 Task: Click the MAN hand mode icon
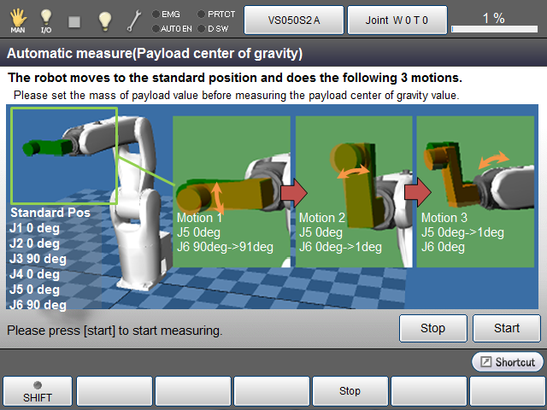pyautogui.click(x=16, y=19)
